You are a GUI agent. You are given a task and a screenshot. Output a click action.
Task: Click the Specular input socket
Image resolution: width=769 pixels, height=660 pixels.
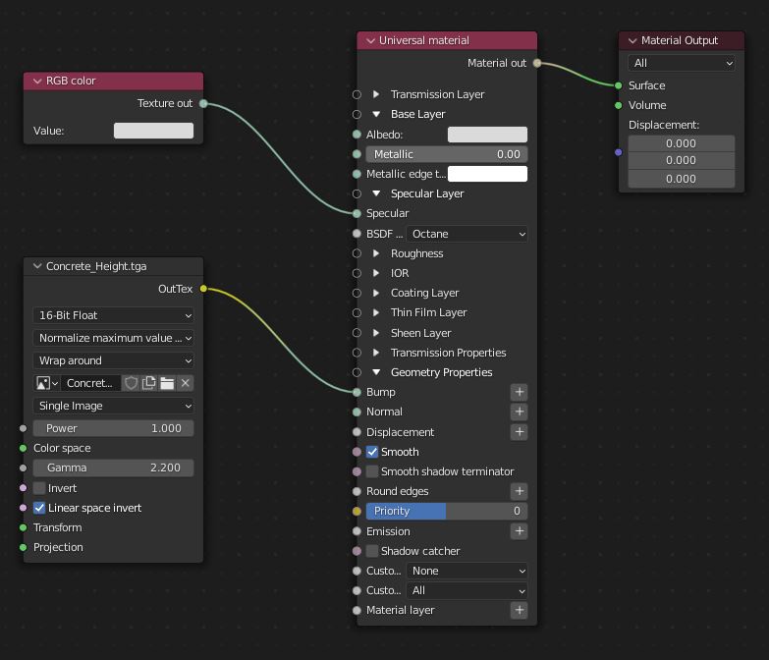coord(357,213)
